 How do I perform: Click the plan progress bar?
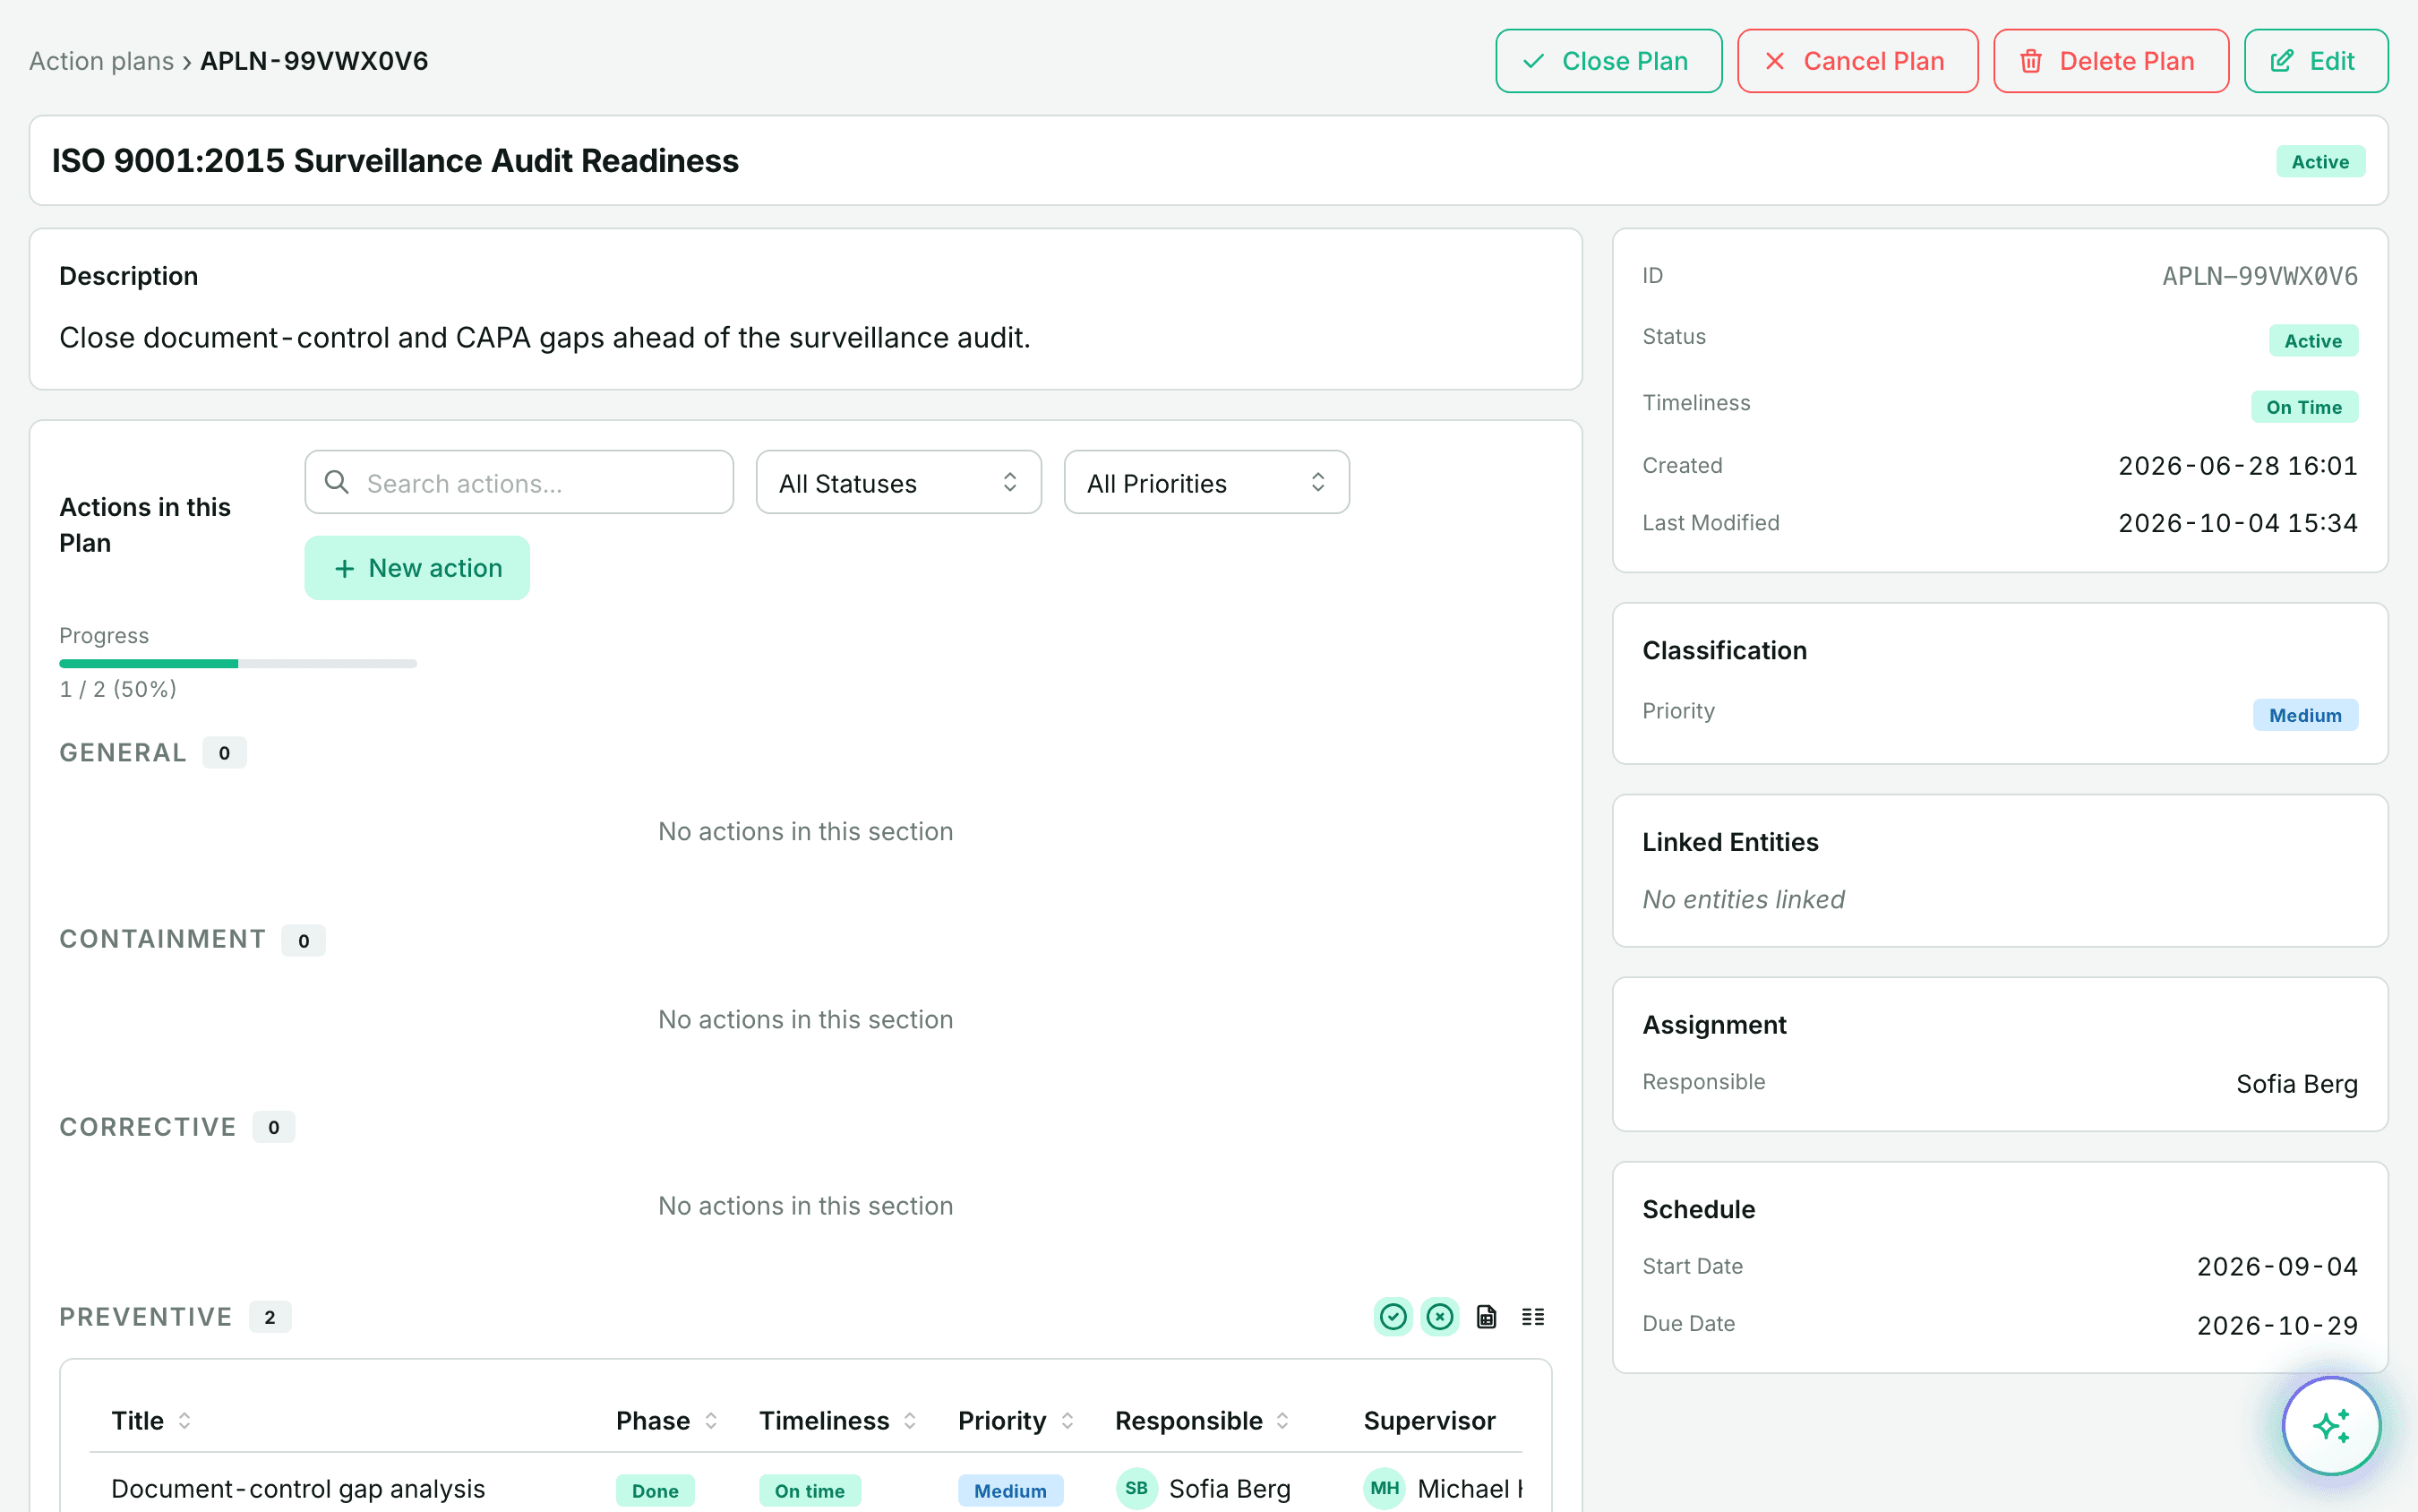(238, 664)
